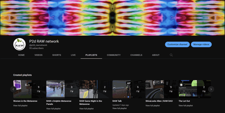Screen dimensions: 225x113
Task: Click the @p2d_rawnetwork handle
Action: tap(38, 45)
